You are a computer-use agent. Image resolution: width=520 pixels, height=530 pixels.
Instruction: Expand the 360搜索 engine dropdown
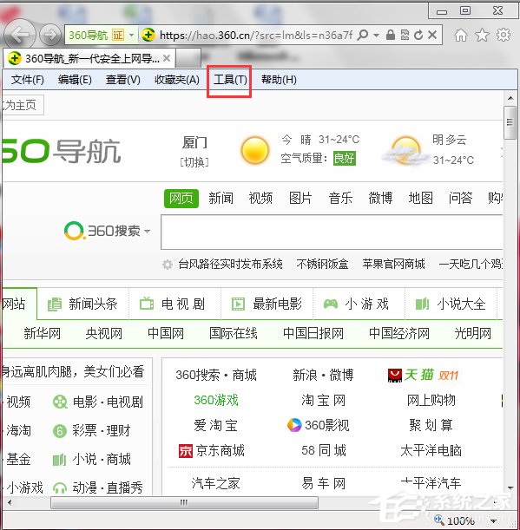pos(148,232)
